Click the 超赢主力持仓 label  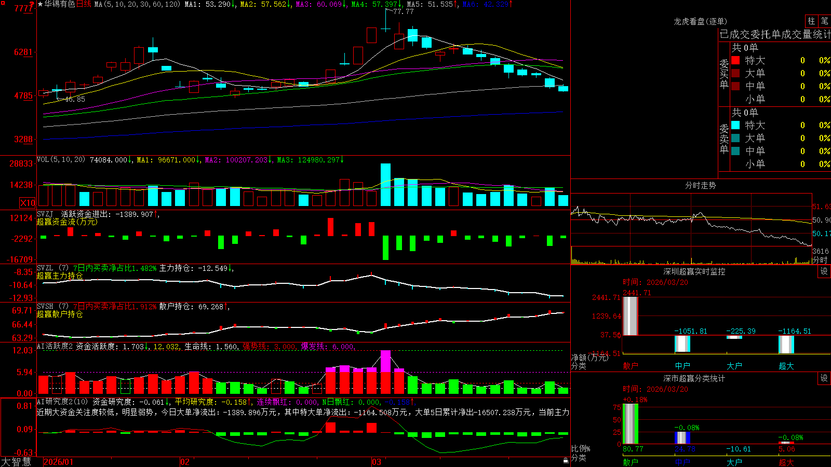(x=60, y=276)
